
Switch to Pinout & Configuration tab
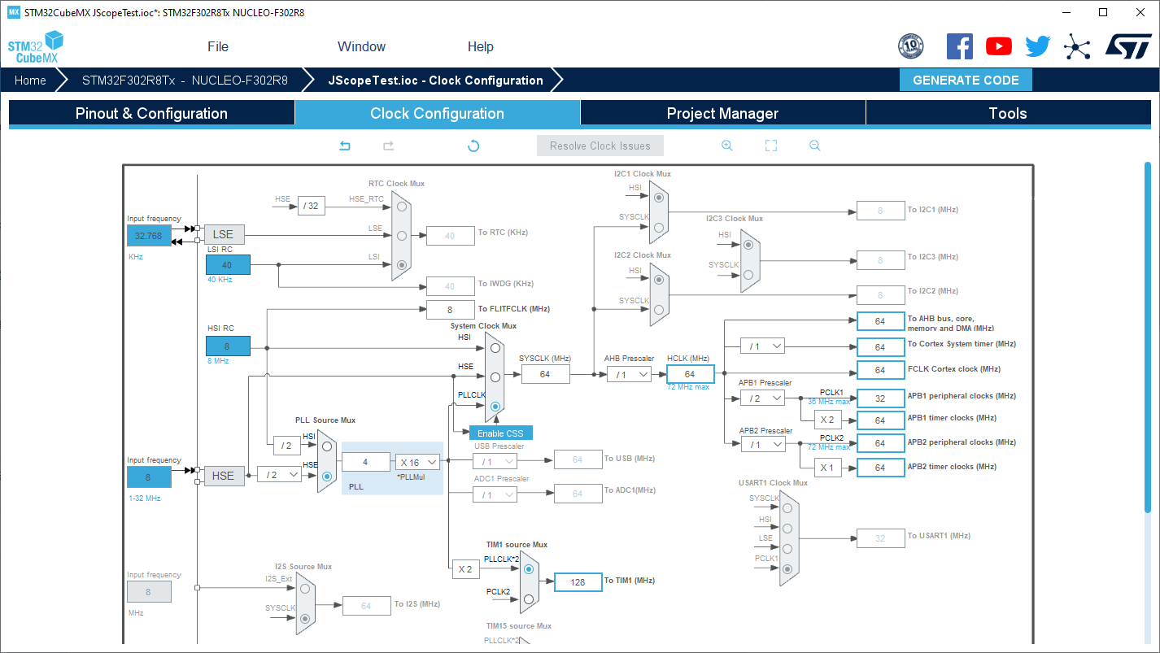(x=151, y=113)
